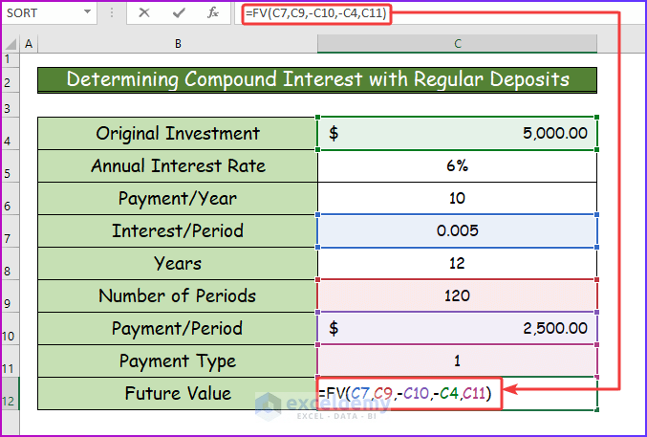Click the Select All corner triangle
647x437 pixels.
pos(11,43)
